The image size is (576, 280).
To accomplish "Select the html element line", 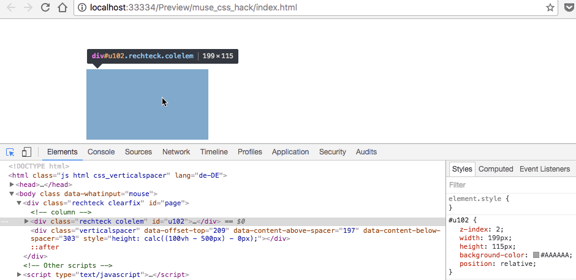I will coord(118,175).
